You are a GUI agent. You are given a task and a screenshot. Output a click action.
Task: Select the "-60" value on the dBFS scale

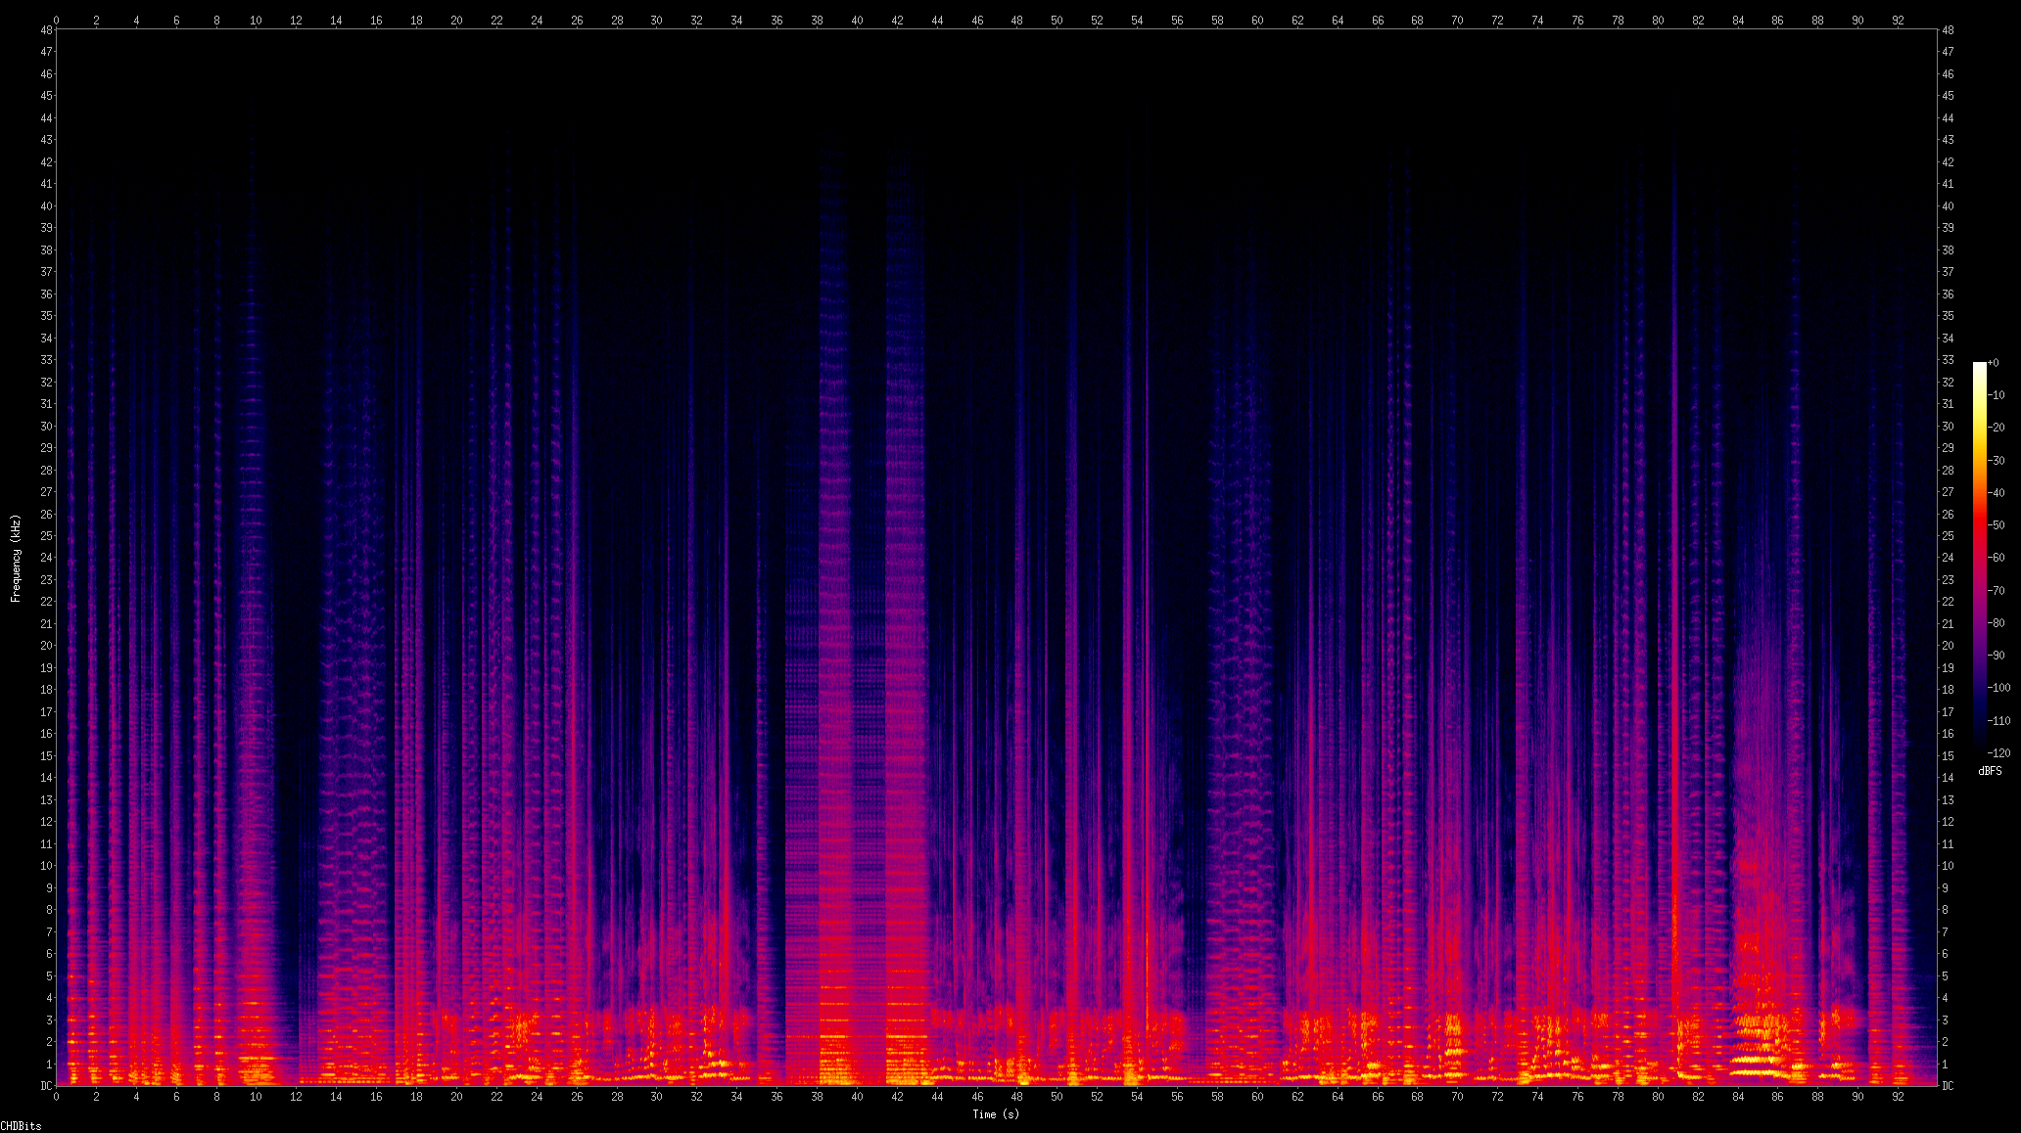coord(1997,558)
